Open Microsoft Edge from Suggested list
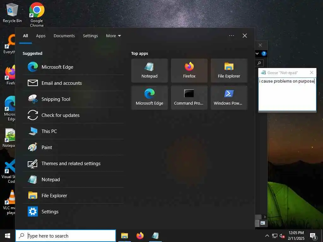Screen dimensions: 323x242 click(73, 67)
